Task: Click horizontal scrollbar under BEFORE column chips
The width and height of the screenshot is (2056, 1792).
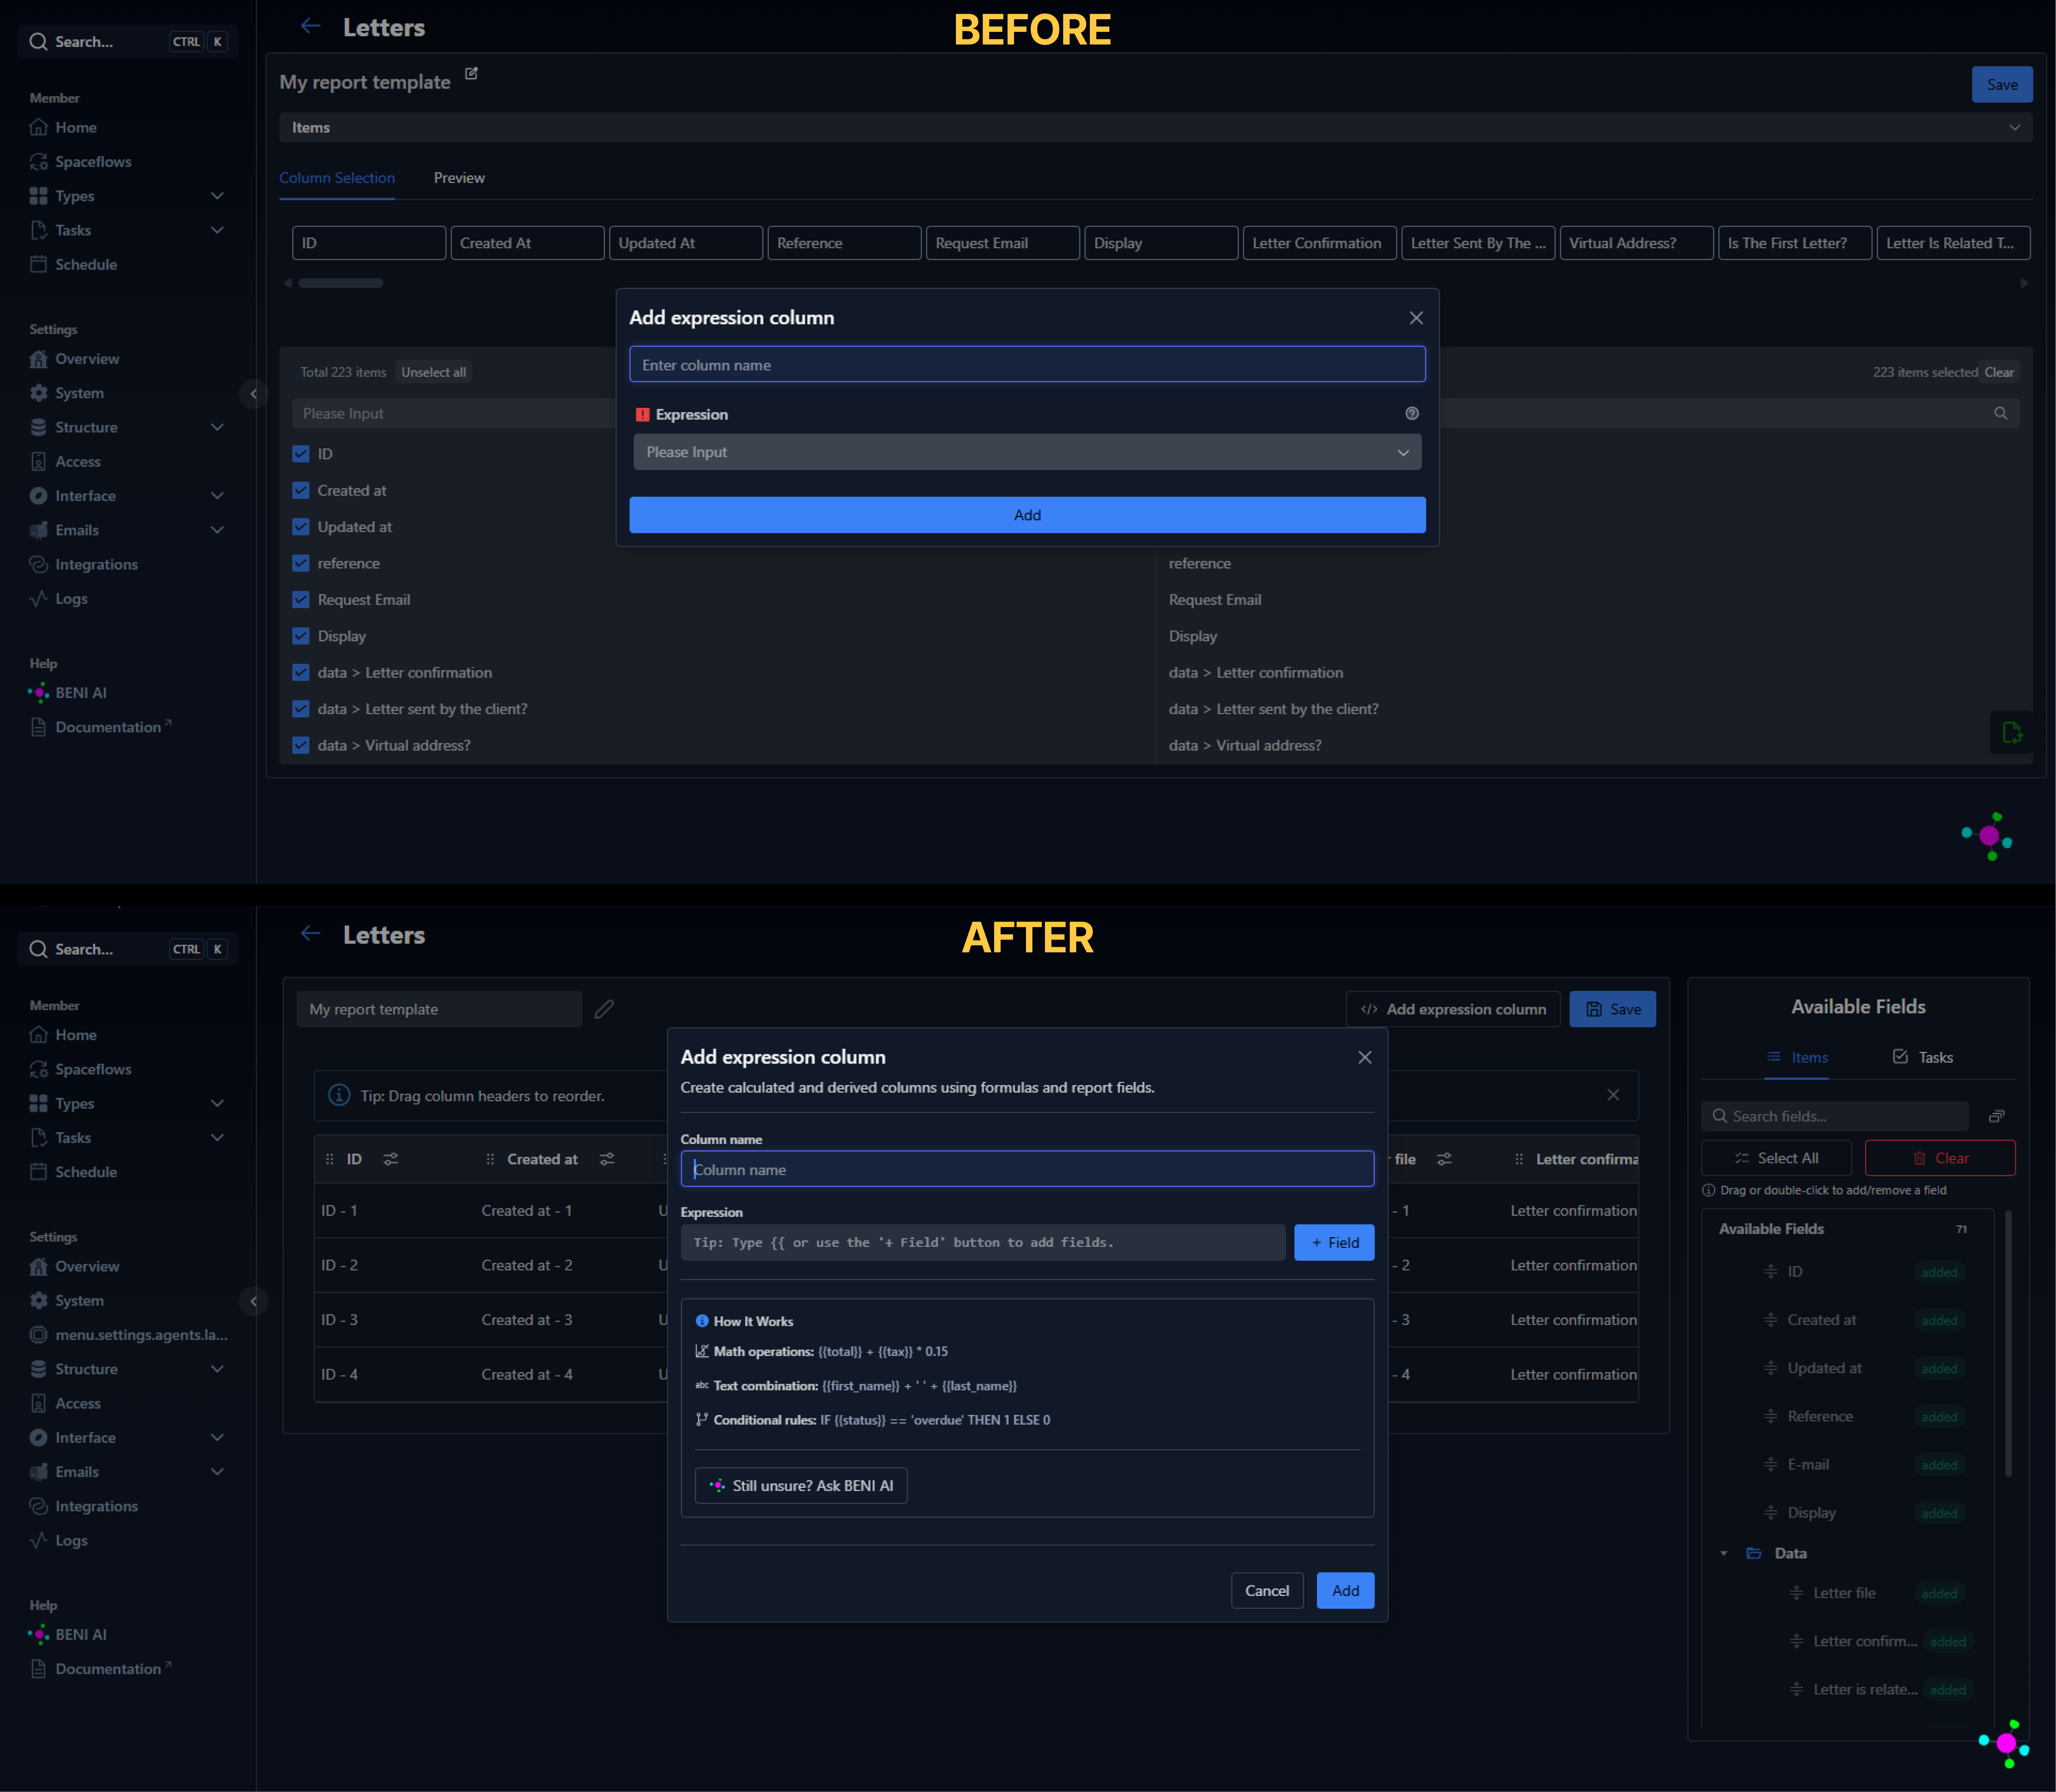Action: [x=341, y=283]
